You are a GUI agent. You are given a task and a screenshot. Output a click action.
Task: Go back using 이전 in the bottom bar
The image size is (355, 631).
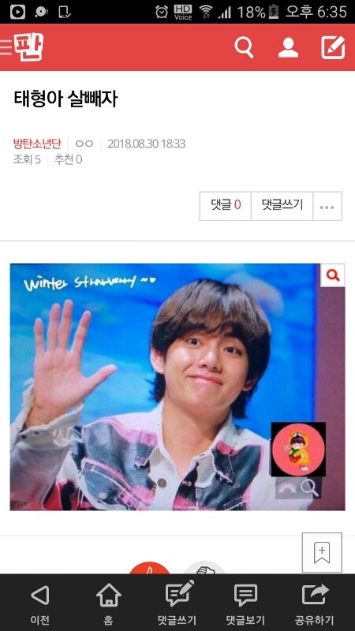(x=40, y=603)
